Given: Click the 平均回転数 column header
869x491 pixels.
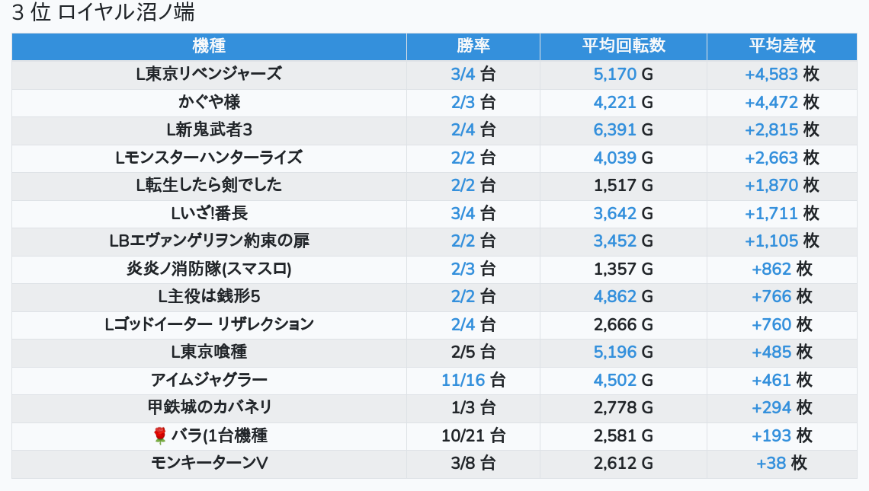Looking at the screenshot, I should click(x=623, y=46).
